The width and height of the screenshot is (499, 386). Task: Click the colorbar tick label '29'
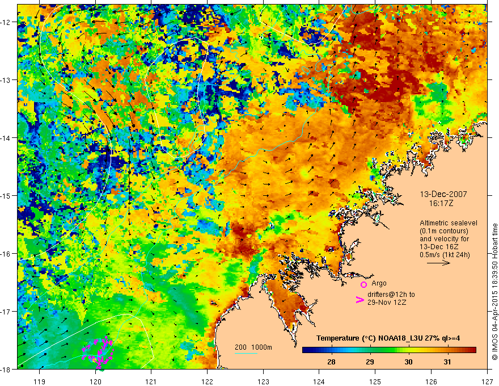(370, 362)
